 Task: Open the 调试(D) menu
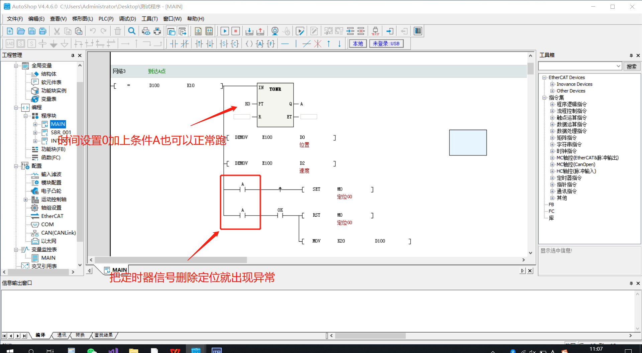pos(127,19)
